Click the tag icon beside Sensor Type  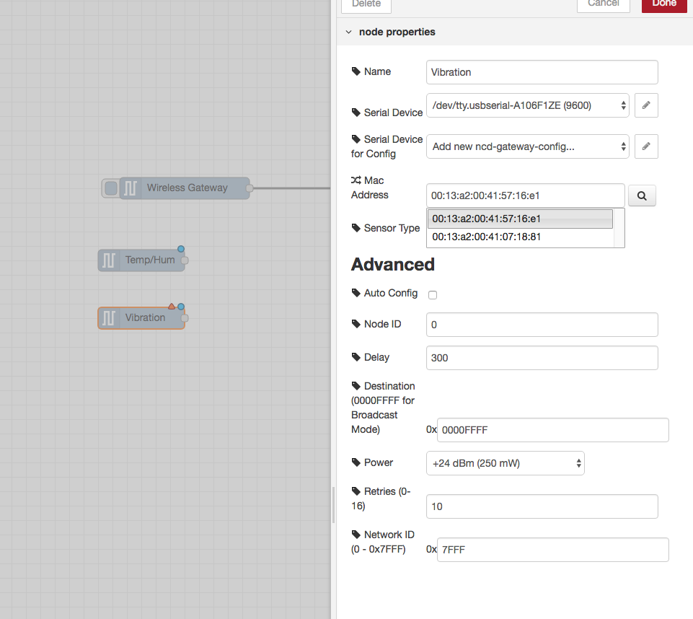click(x=356, y=228)
